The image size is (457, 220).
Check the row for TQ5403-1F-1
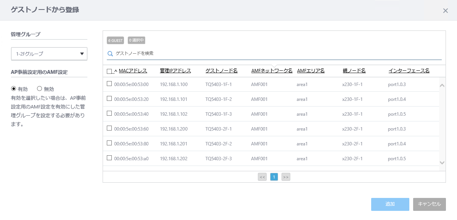pos(109,84)
